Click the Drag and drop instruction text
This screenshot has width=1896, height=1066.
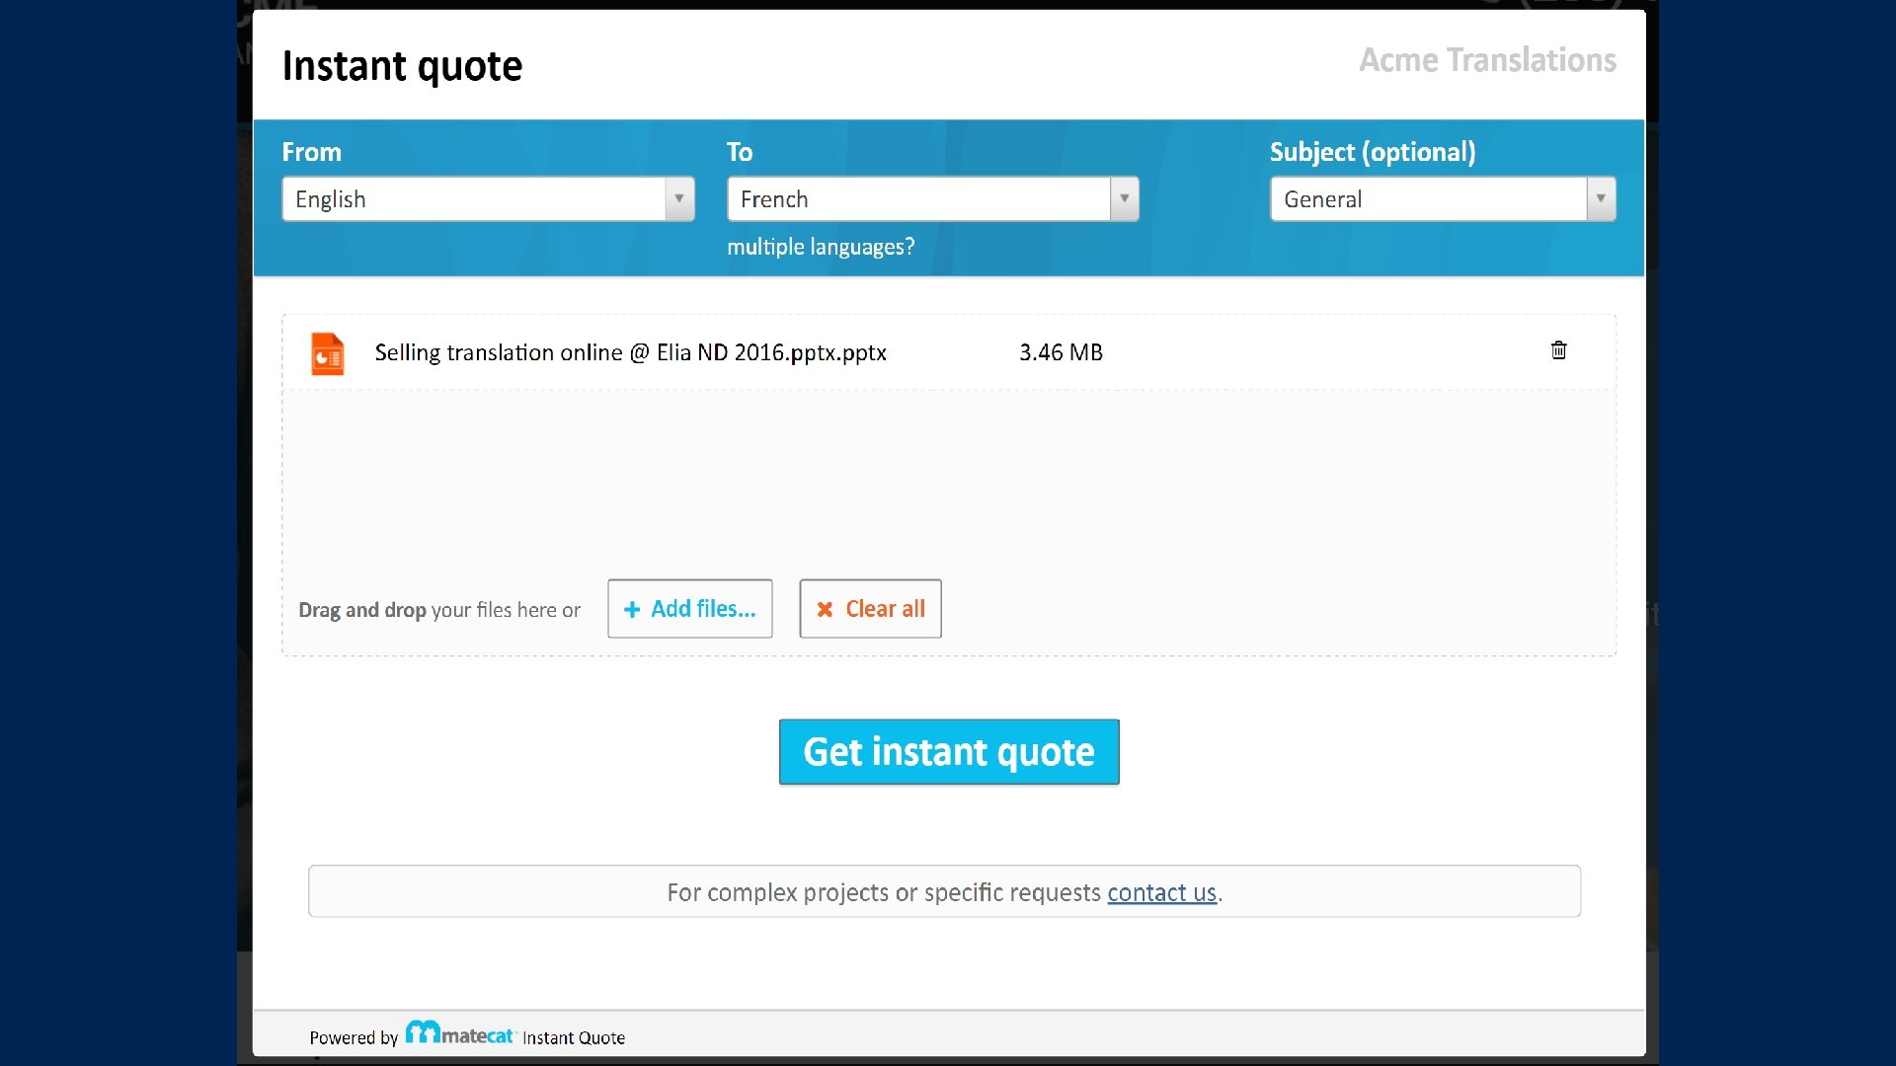coord(439,610)
